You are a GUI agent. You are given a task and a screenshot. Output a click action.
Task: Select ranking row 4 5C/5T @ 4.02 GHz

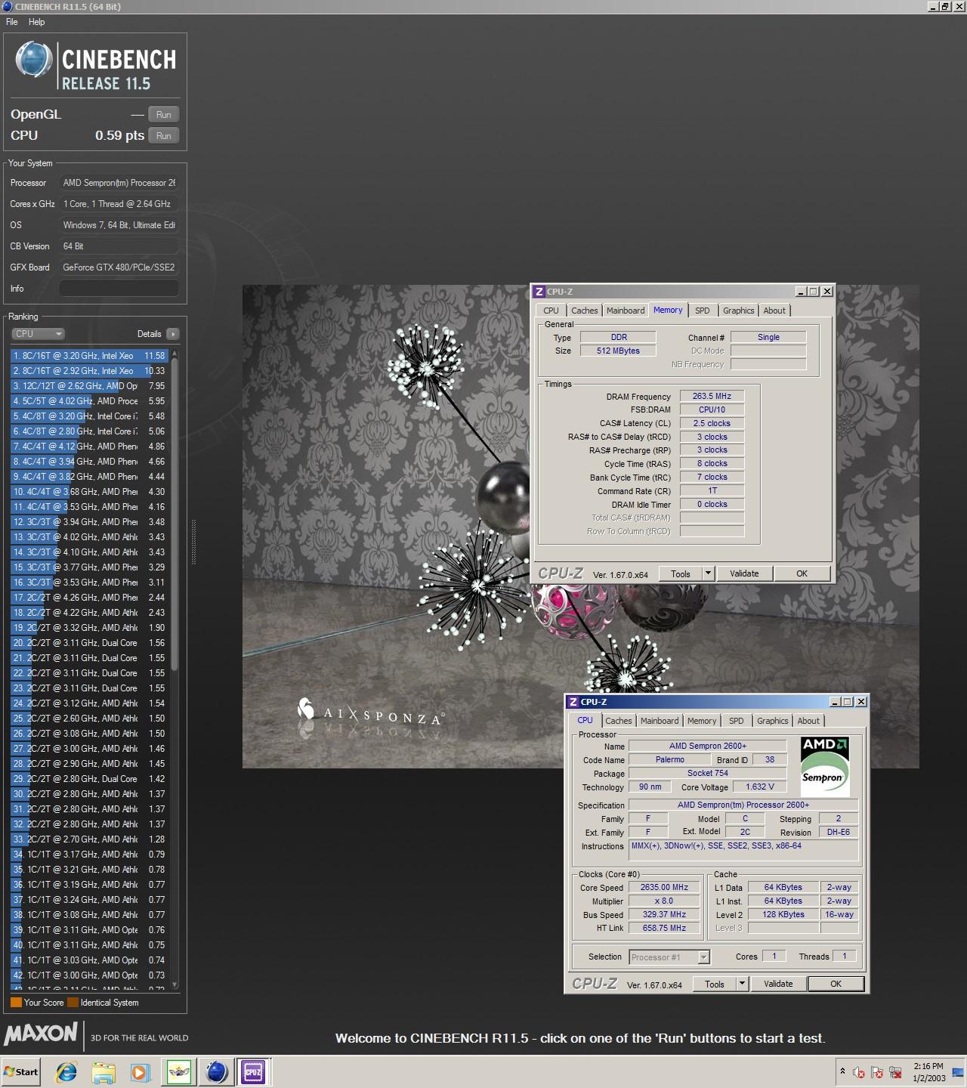point(89,400)
